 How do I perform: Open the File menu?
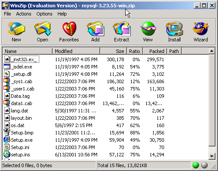(x=7, y=14)
